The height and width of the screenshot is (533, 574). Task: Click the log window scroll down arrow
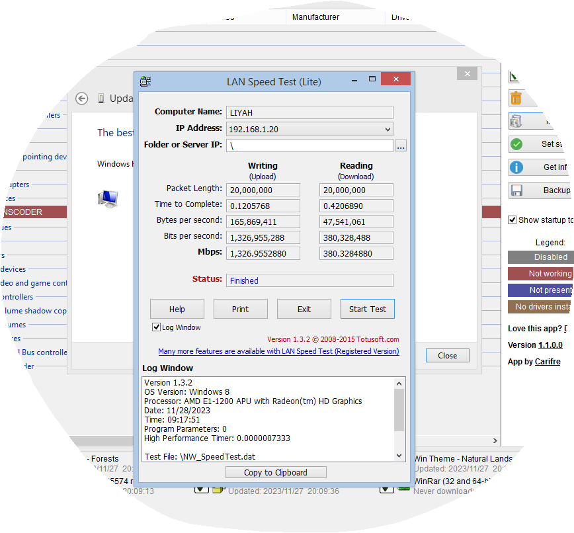[x=399, y=456]
